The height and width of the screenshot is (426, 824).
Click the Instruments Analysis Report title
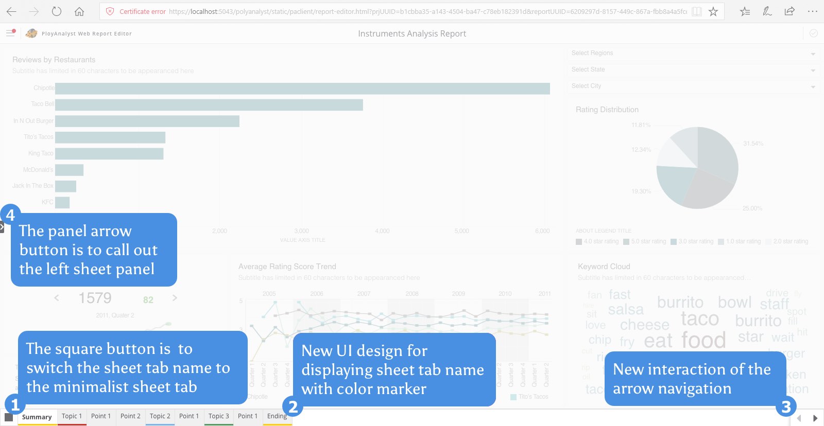(412, 33)
